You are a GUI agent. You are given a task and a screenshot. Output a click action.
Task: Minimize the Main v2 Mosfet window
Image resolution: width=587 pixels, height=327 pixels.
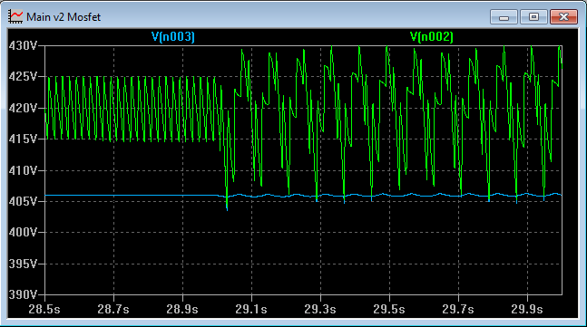pos(504,17)
